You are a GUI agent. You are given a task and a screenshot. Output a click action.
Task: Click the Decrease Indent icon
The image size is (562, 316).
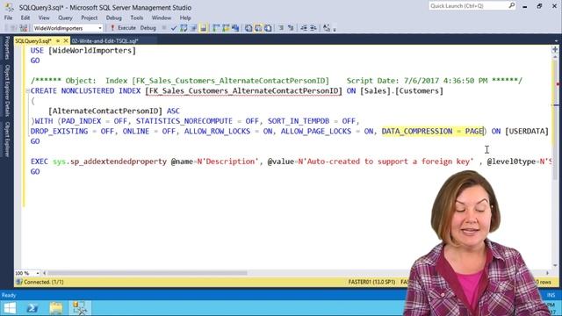click(304, 28)
